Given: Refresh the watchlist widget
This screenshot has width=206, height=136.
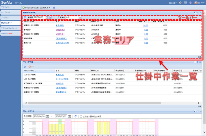Looking at the screenshot, I should coord(25,67).
